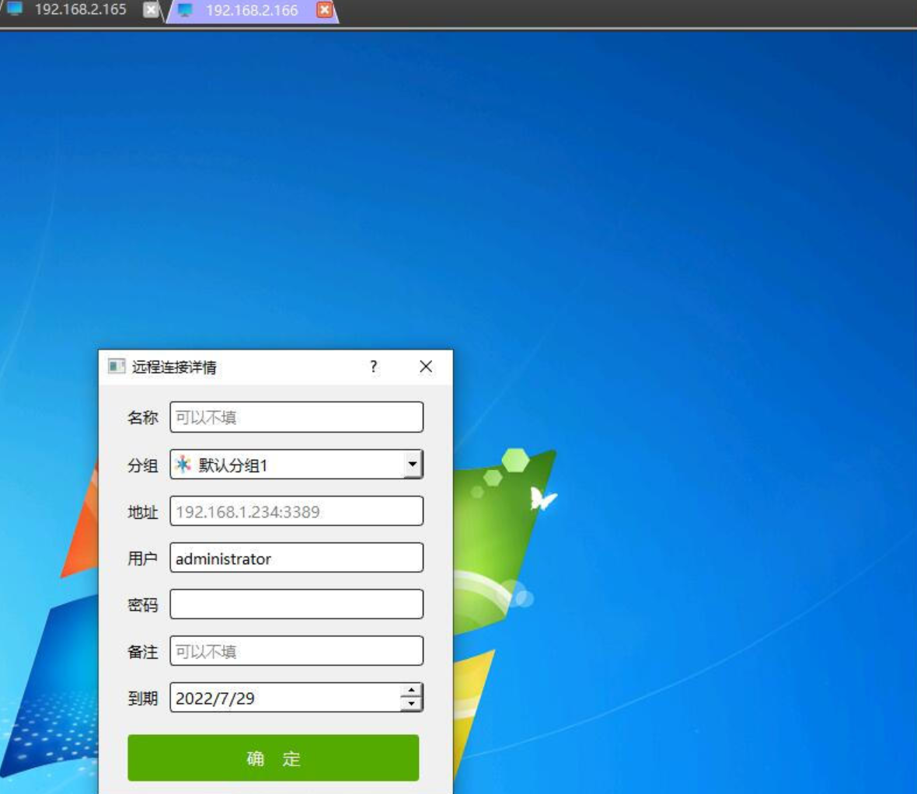
Task: Select the 192.168.2.166 session tab
Action: 251,11
